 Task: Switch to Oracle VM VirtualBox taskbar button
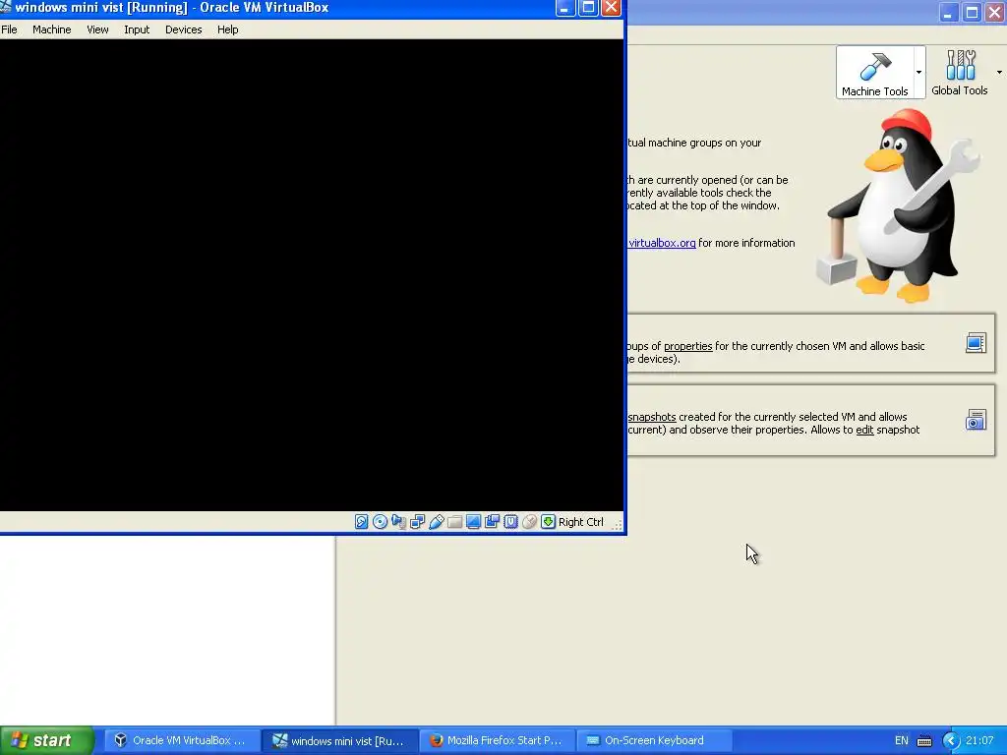(x=181, y=740)
